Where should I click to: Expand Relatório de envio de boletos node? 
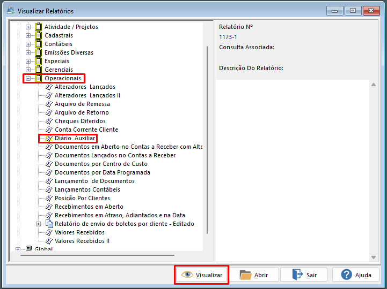(38, 224)
